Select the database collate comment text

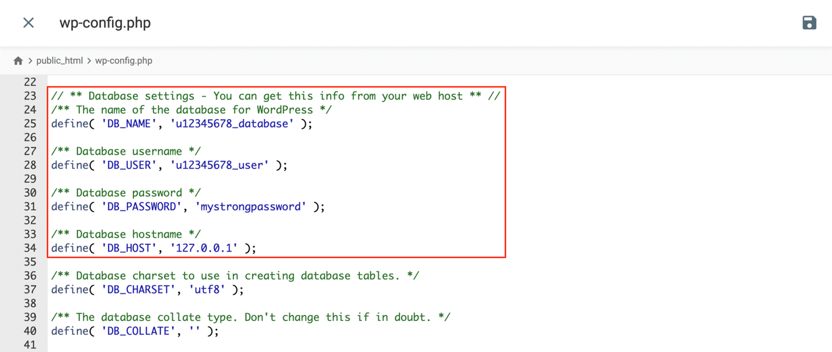coord(250,317)
